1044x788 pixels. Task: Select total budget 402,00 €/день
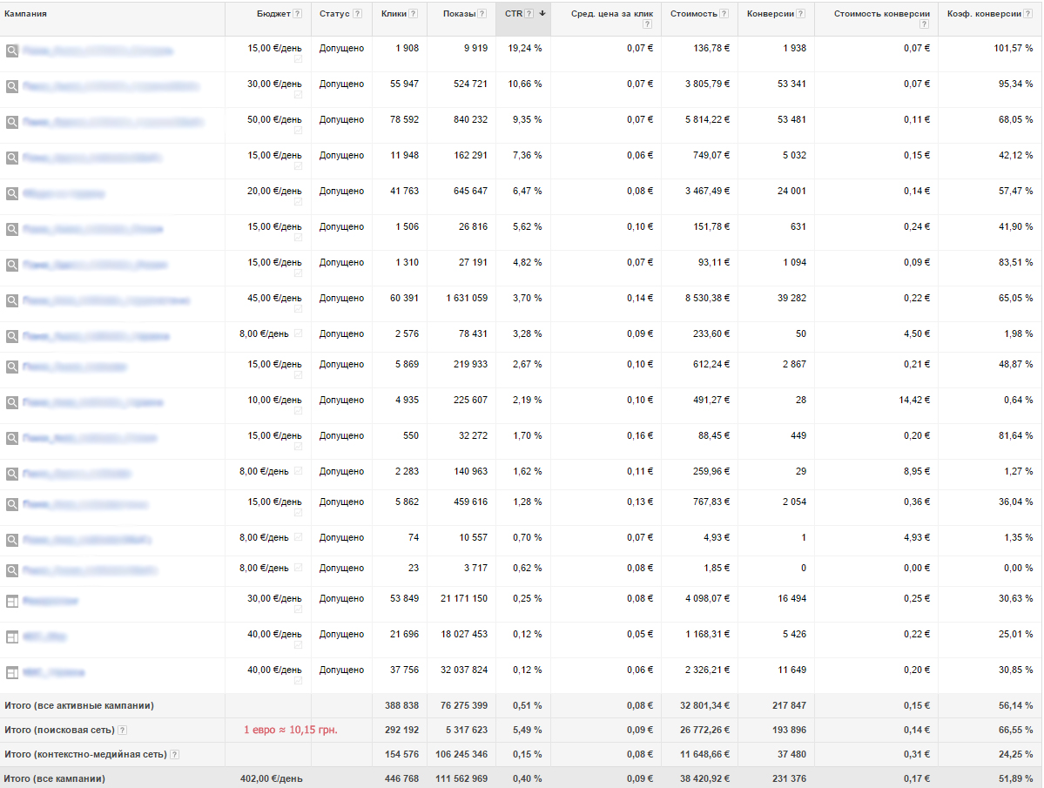click(272, 778)
